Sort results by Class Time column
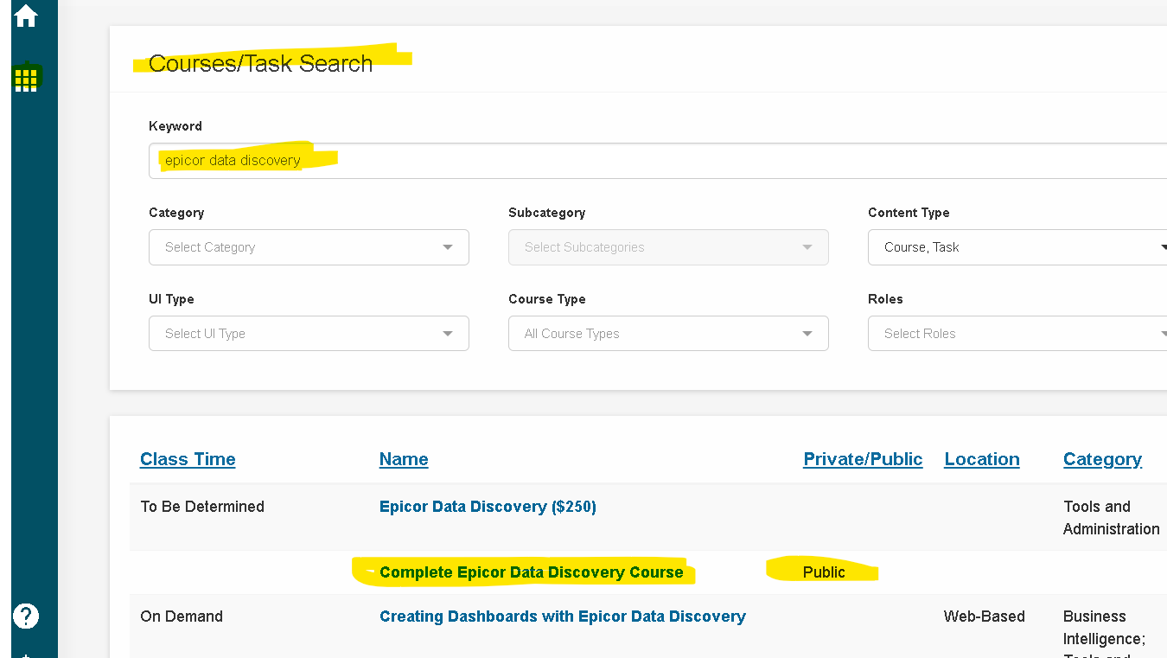Screen dimensions: 1167x658 pyautogui.click(x=188, y=459)
